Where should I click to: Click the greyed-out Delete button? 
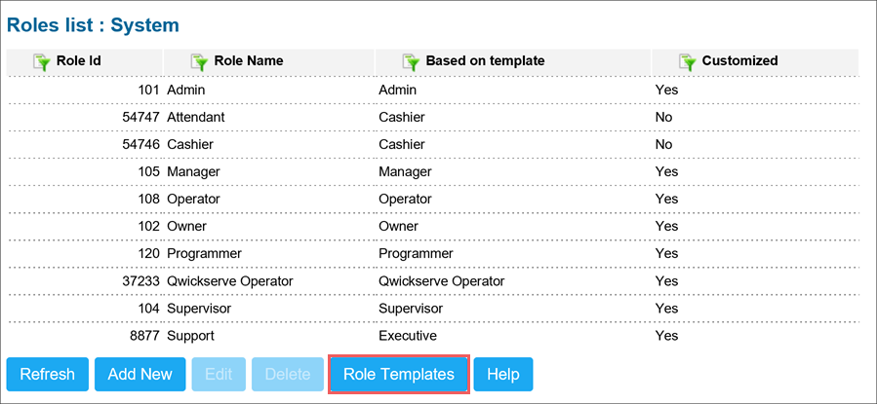pos(288,375)
